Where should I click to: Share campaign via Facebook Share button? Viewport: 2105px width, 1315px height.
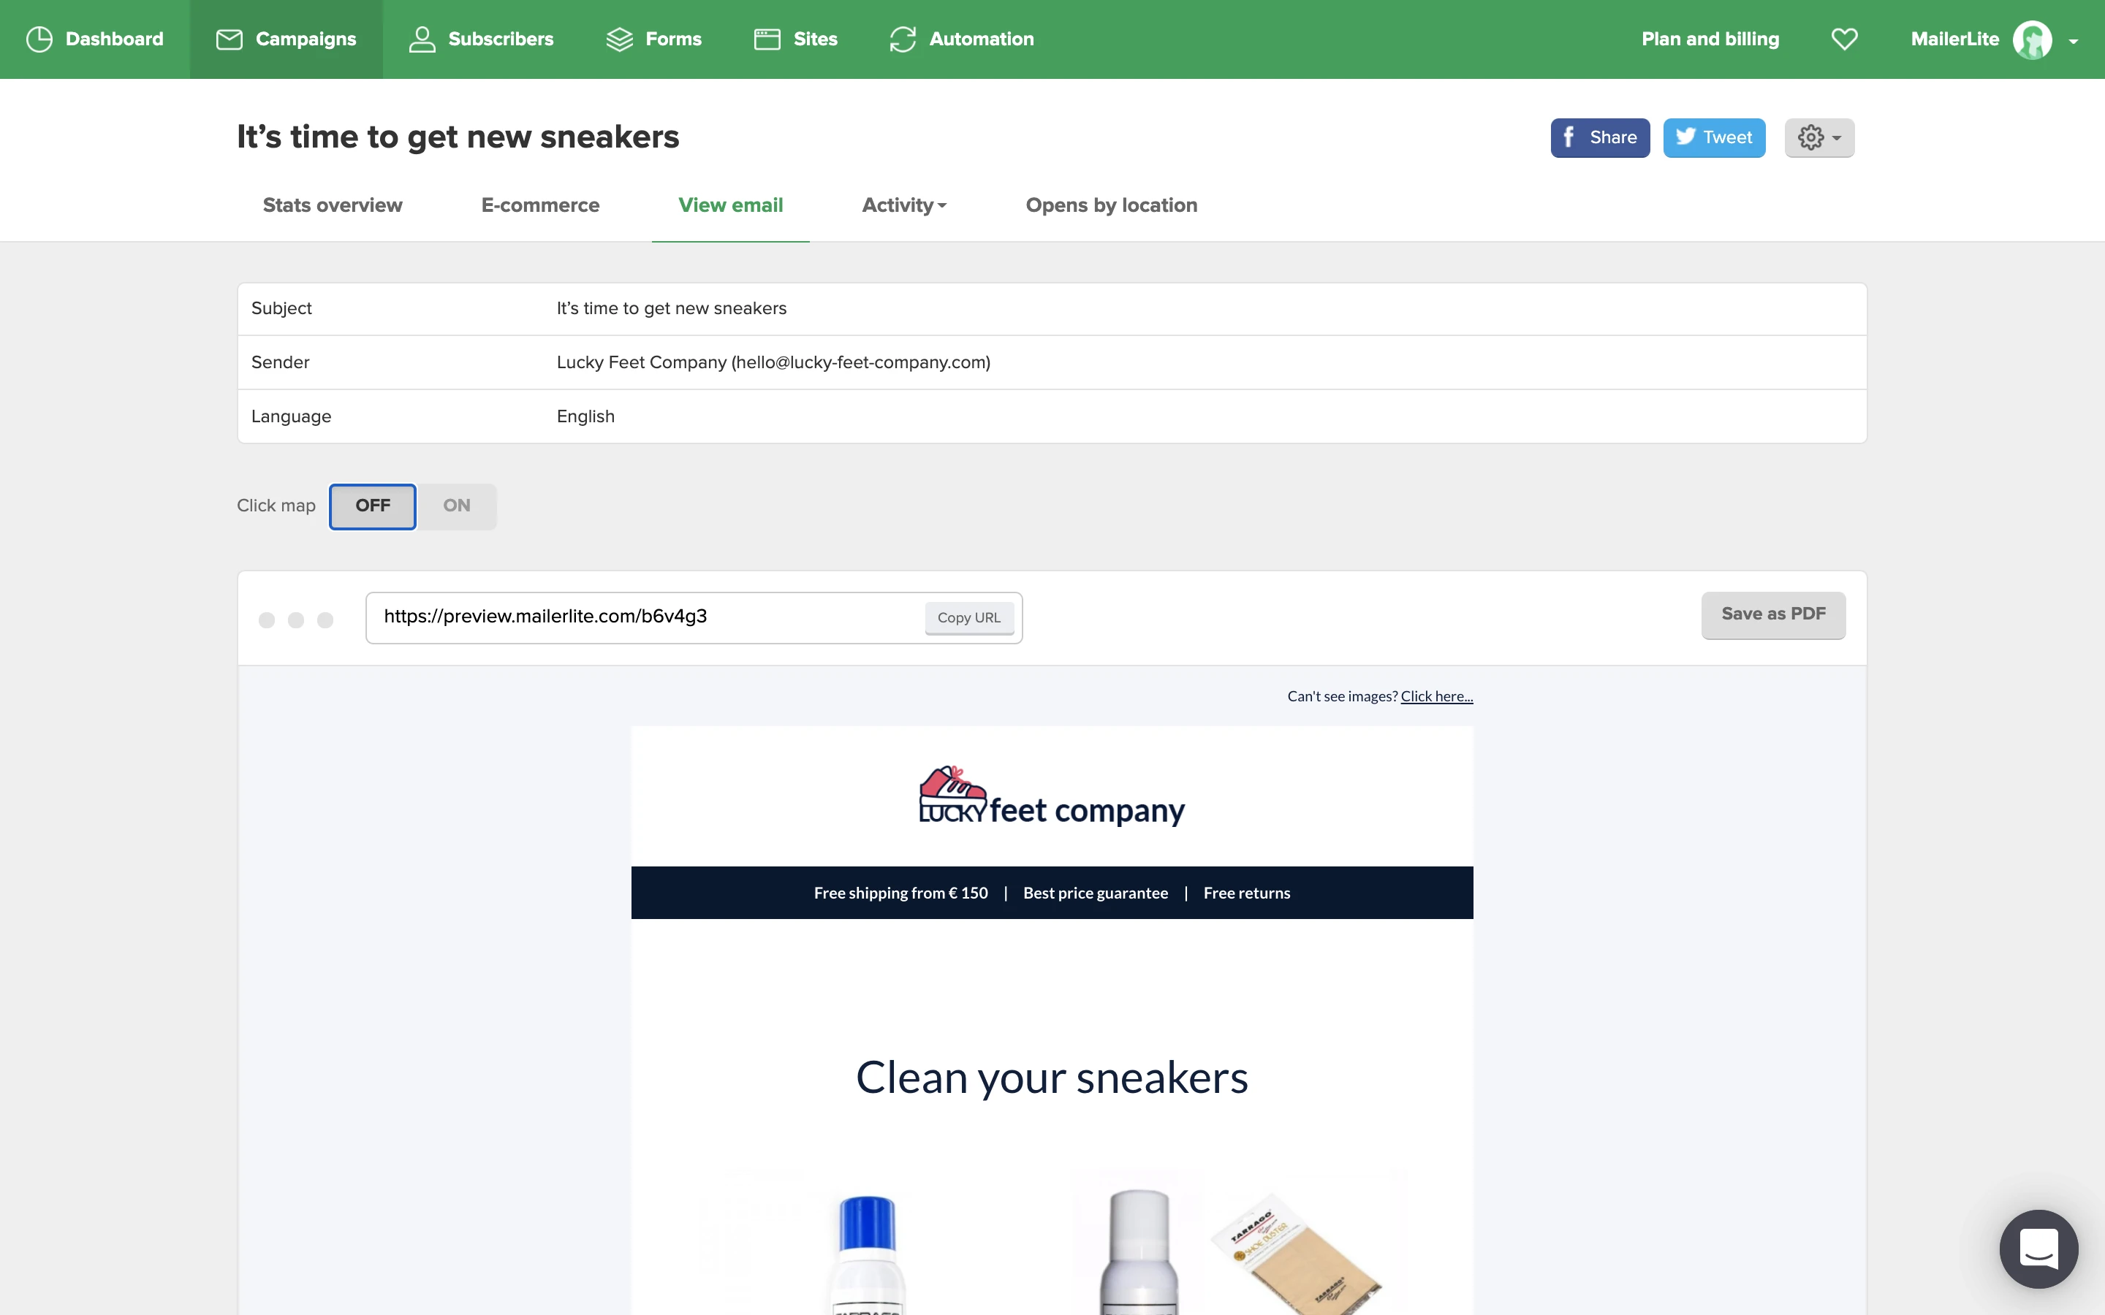click(1598, 137)
